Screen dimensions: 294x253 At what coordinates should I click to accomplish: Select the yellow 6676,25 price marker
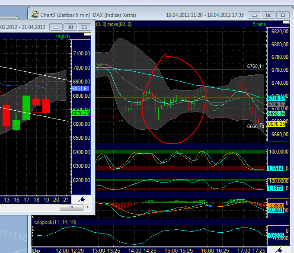pos(276,124)
